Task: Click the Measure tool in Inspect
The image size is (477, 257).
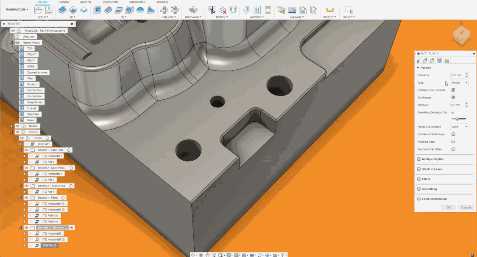Action: pos(330,10)
